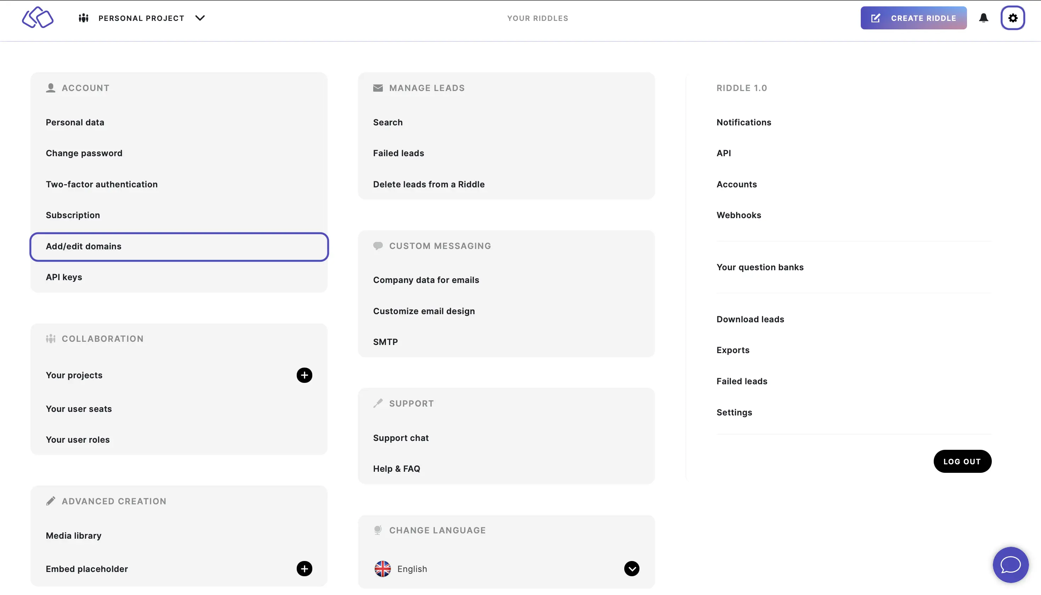Click the Log Out button
The height and width of the screenshot is (595, 1041).
point(962,461)
